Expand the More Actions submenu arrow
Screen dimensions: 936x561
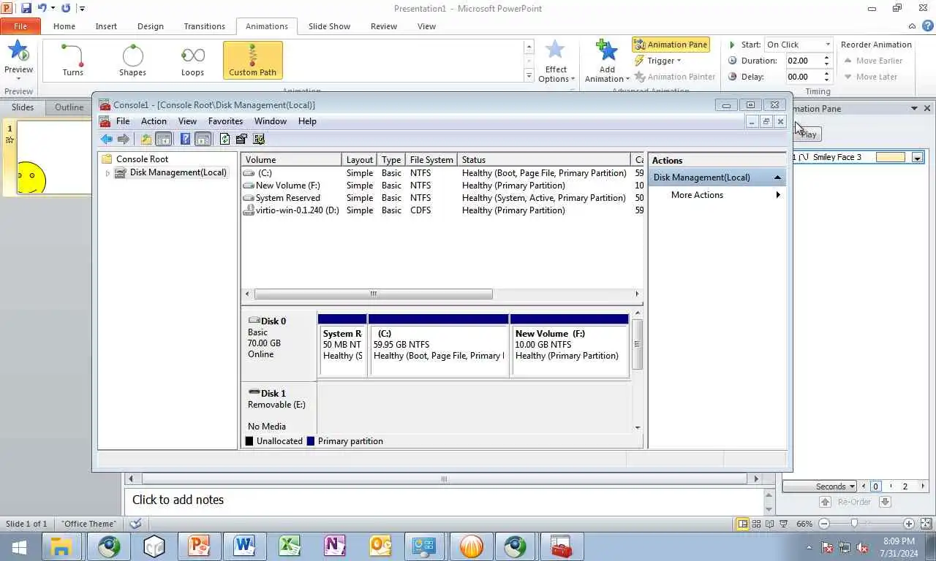point(778,195)
